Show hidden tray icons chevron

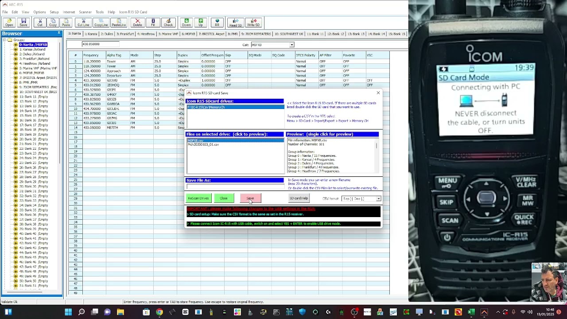pyautogui.click(x=498, y=312)
